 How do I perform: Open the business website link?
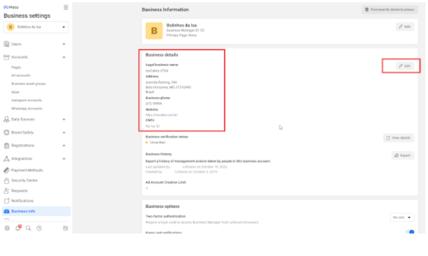coord(161,115)
